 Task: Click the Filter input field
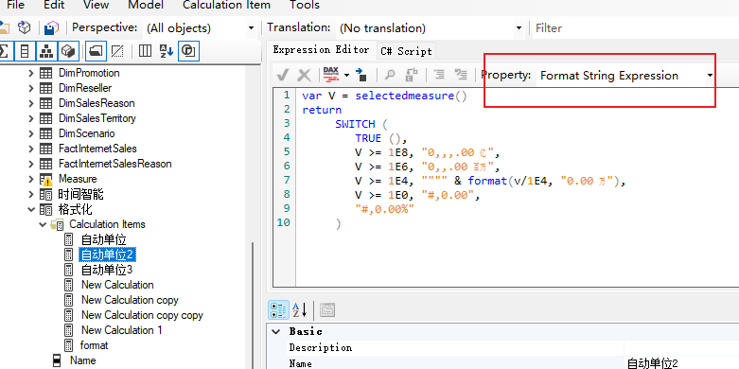(635, 28)
